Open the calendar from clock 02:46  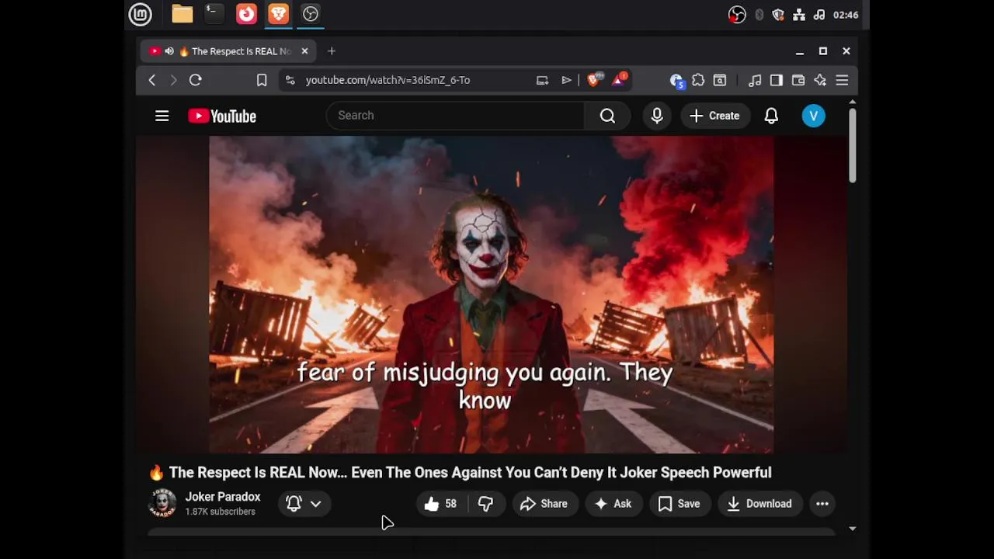846,15
